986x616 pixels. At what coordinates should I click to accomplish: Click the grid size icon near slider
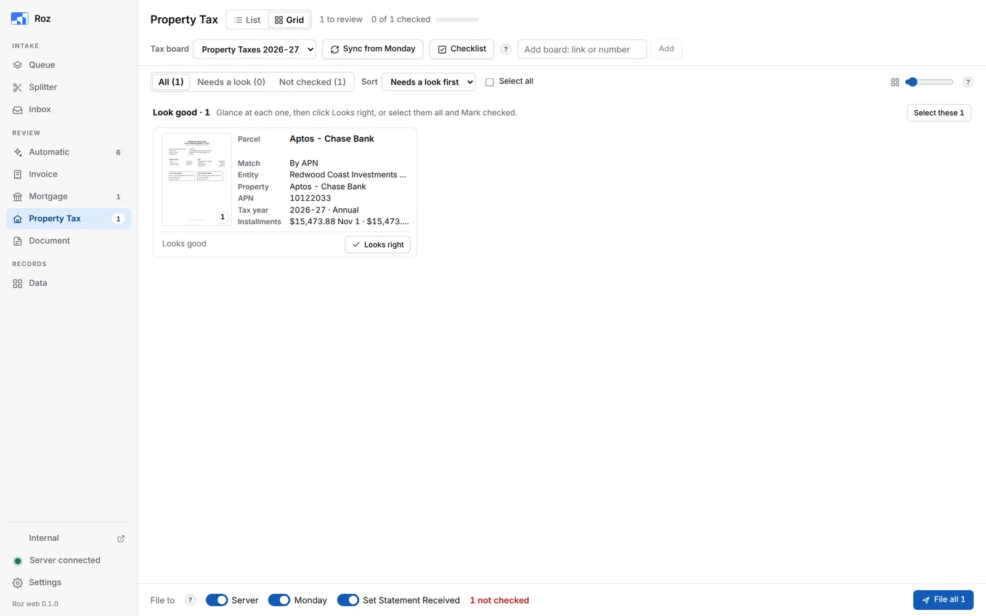tap(895, 82)
